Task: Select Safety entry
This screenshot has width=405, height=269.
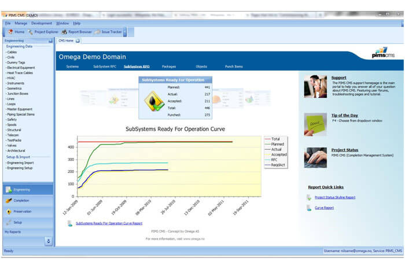Action: coord(12,120)
